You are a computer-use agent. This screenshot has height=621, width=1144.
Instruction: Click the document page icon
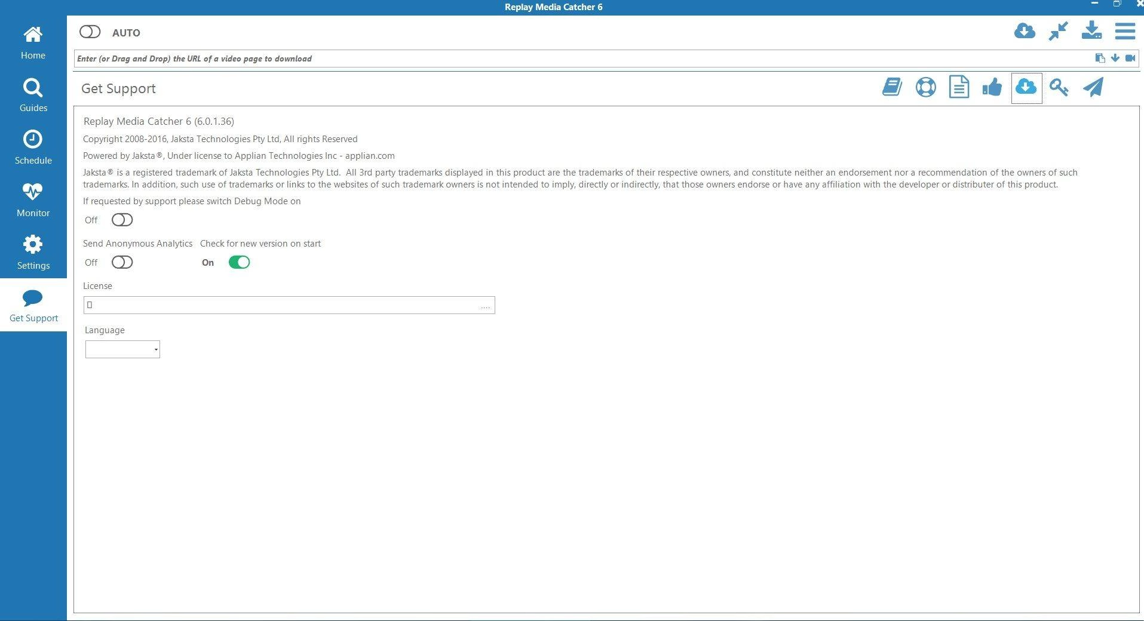959,87
